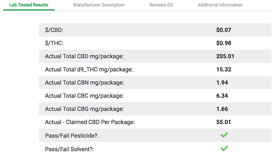Click Actual Total CBN mg/package label
The height and width of the screenshot is (160, 272).
coord(85,83)
